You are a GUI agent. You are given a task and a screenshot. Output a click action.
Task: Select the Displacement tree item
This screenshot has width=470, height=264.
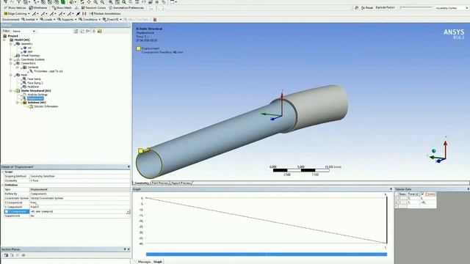35,98
